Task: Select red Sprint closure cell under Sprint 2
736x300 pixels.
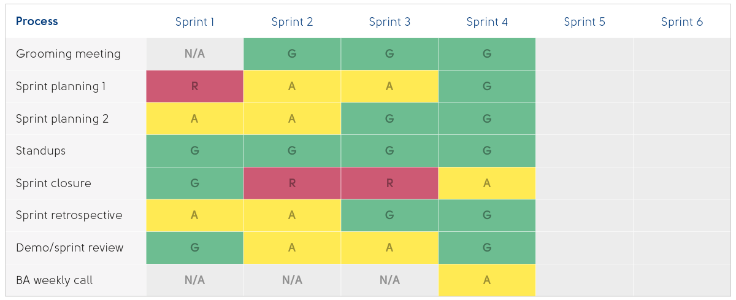Action: tap(292, 183)
